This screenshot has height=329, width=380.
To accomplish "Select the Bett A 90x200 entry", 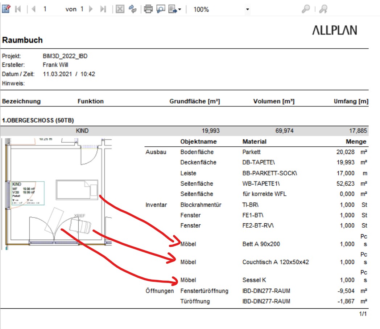I will point(261,244).
